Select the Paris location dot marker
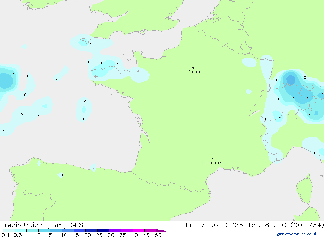 point(193,68)
